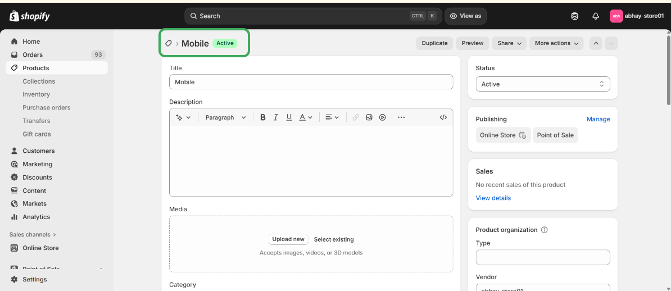Go to the previous product with the up arrow
The width and height of the screenshot is (671, 291).
point(596,43)
